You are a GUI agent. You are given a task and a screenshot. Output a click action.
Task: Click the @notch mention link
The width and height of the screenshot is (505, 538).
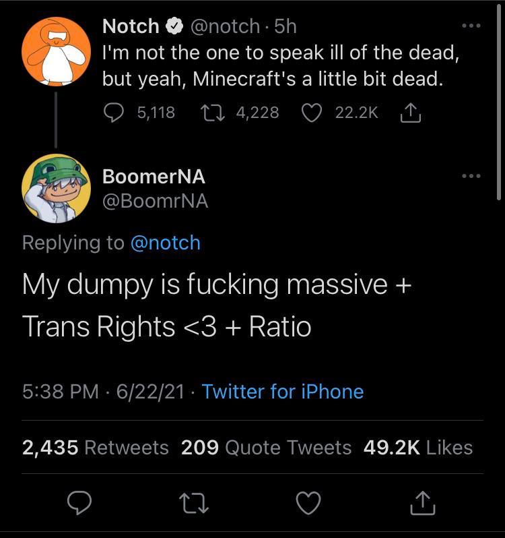point(165,243)
